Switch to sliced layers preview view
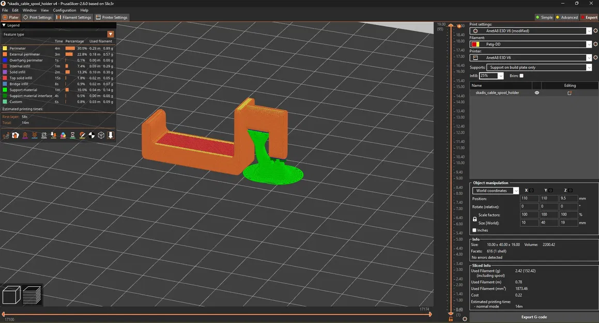599x323 pixels. 32,295
